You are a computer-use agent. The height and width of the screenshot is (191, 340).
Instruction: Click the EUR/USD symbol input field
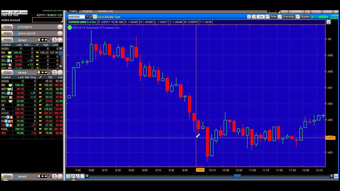coord(76,17)
